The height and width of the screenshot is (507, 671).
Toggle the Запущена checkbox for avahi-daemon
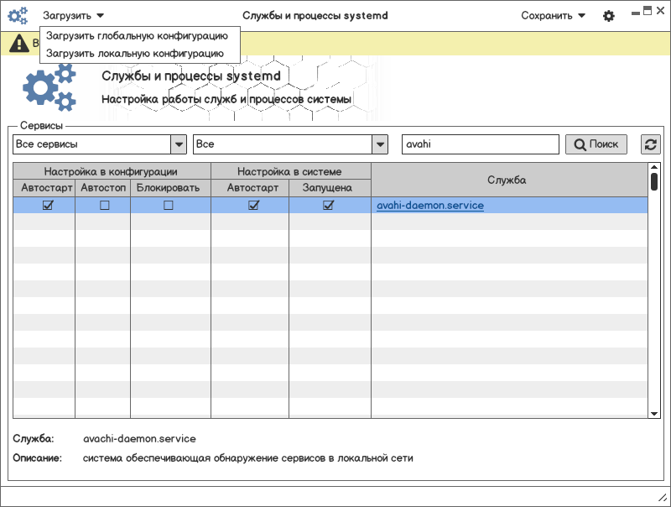coord(328,206)
